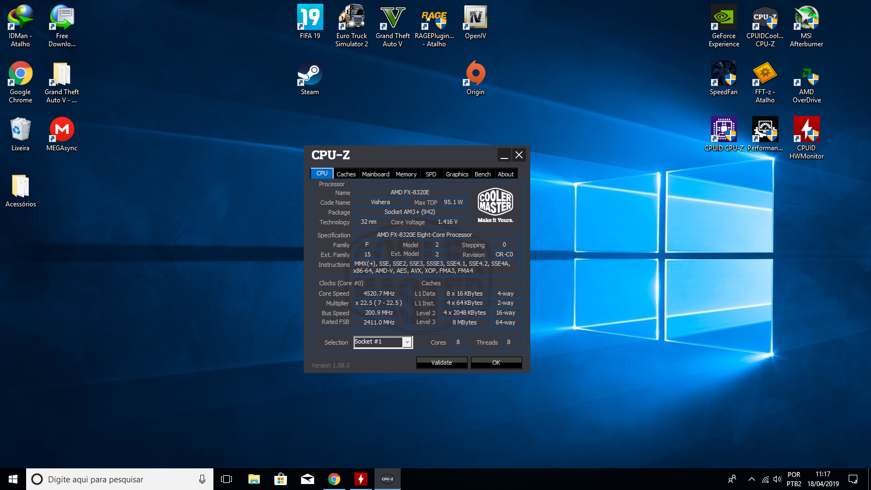The height and width of the screenshot is (490, 871).
Task: Open the OpenIV desktop icon
Action: coord(475,22)
